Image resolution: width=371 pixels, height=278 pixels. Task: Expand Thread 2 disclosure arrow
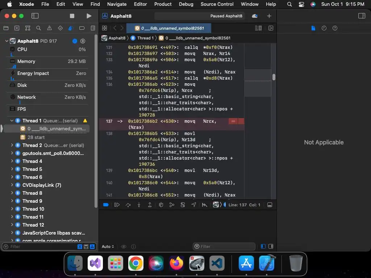point(12,145)
